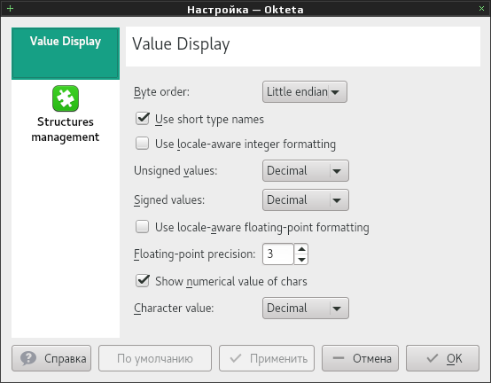Viewport: 491px width, 383px height.
Task: Increase floating-point precision with up arrow
Action: pos(301,249)
